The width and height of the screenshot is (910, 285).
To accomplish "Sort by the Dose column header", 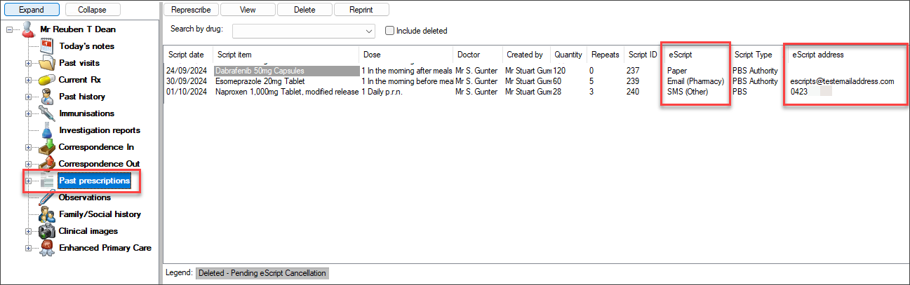I will point(406,55).
